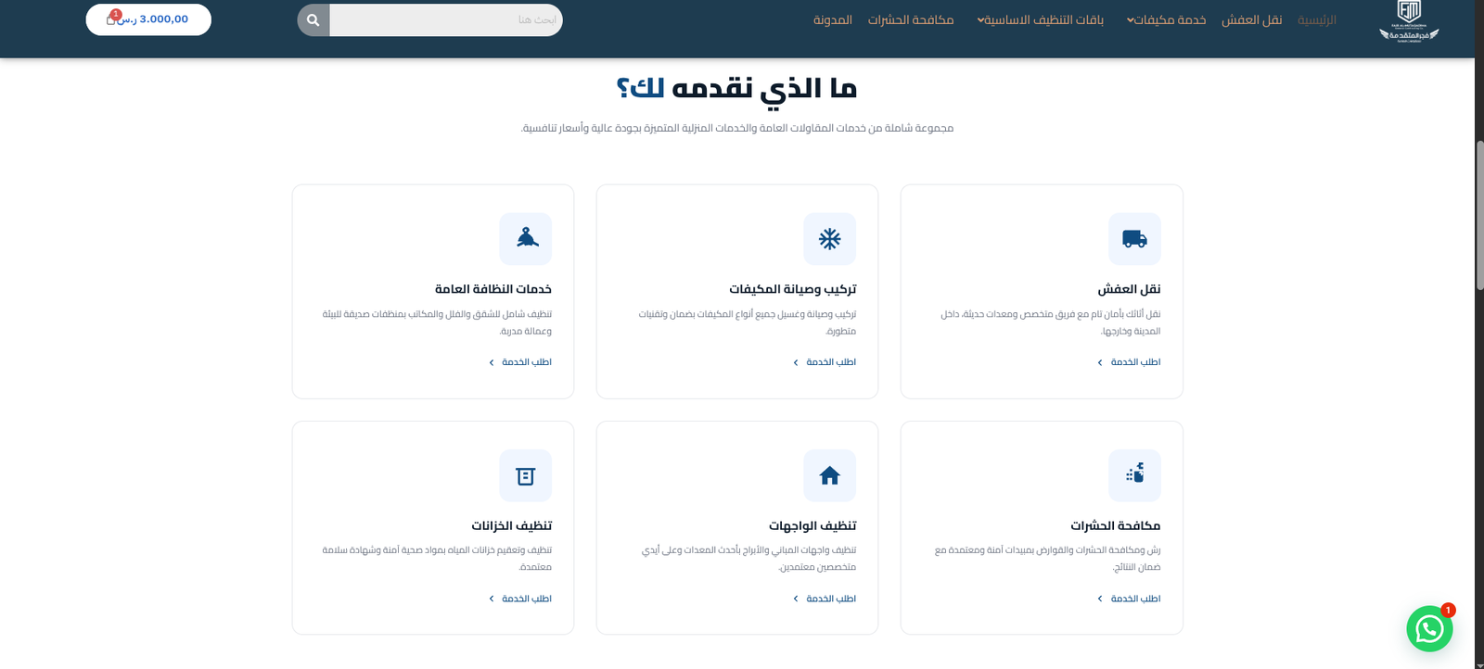Open the shopping cart showing 3.000,00
The height and width of the screenshot is (669, 1484).
pos(148,19)
